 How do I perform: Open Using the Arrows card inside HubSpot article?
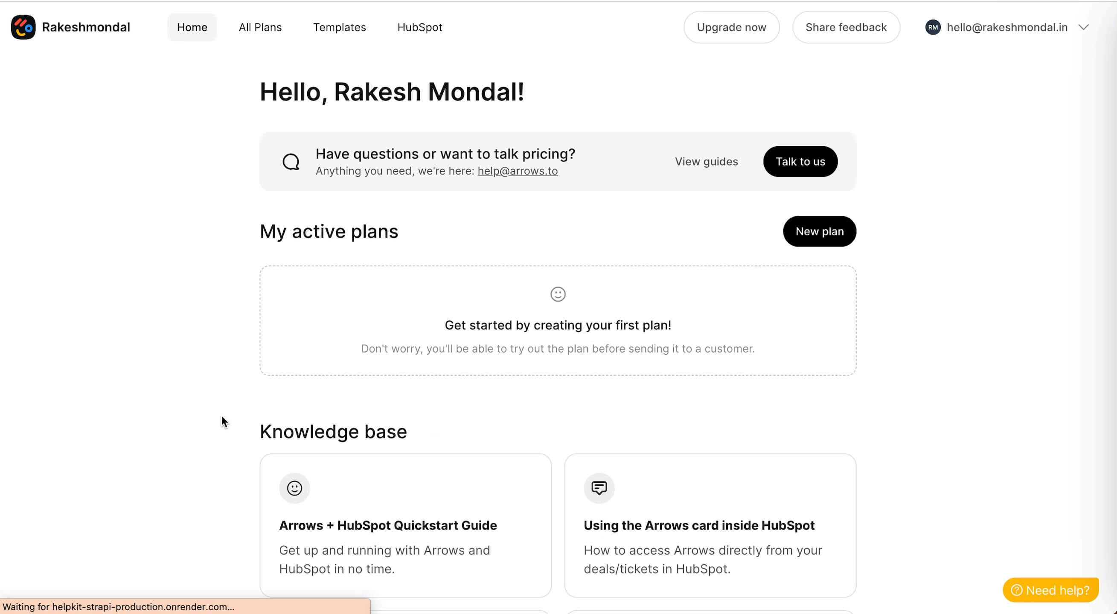(698, 525)
